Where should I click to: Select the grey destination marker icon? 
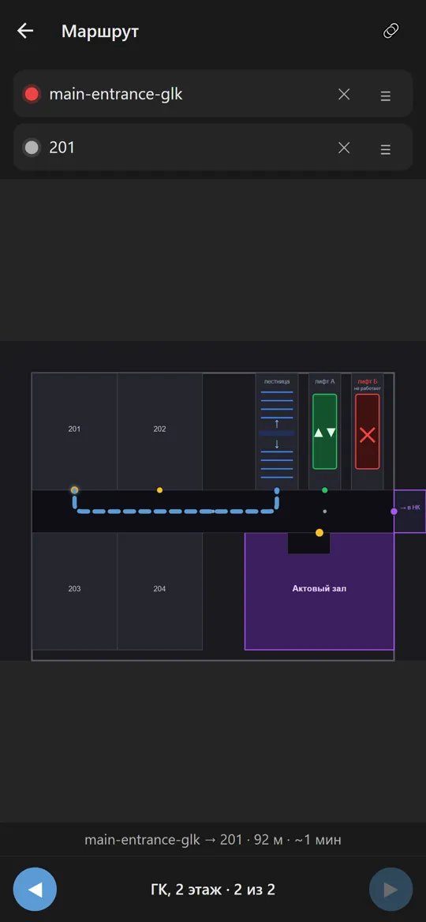point(32,148)
